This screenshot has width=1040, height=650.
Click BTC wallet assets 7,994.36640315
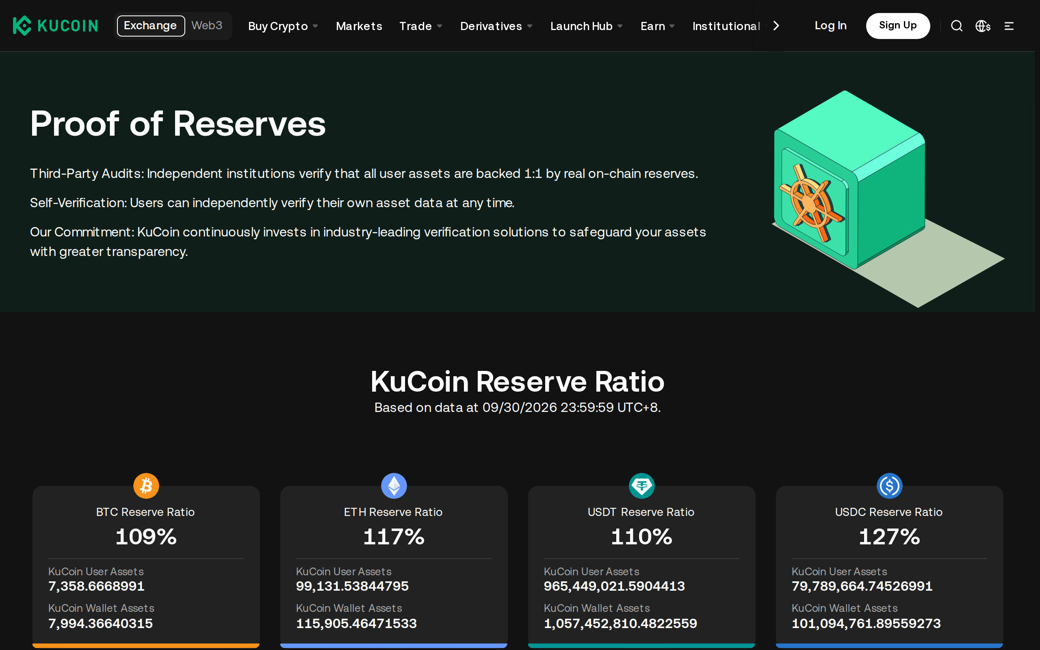(101, 623)
